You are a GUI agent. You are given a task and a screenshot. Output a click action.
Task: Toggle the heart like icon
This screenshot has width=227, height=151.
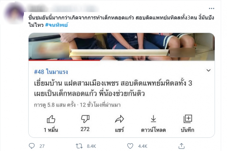pyautogui.click(x=130, y=146)
